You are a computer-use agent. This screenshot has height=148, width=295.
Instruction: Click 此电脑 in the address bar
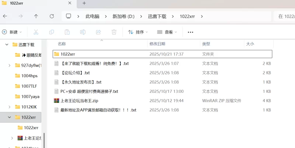pyautogui.click(x=93, y=16)
